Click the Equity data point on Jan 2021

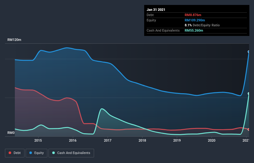click(249, 52)
